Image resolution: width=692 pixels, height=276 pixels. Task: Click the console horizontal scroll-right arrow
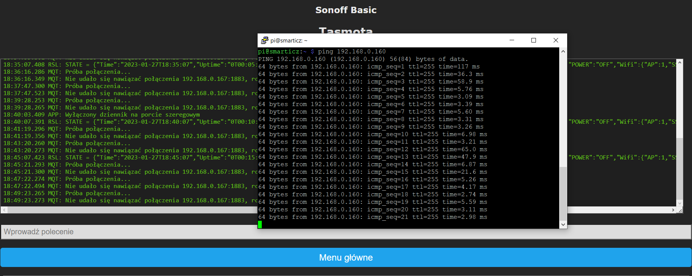673,210
